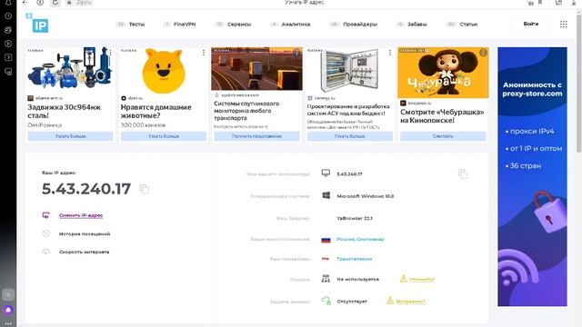Open options on the Чебурашка ad
This screenshot has width=582, height=327.
483,53
